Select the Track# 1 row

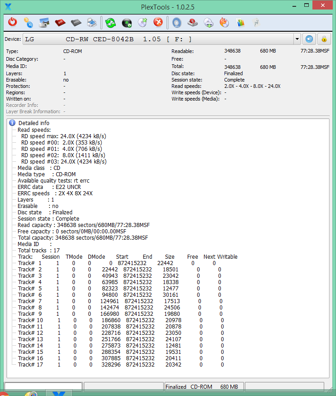pyautogui.click(x=117, y=263)
